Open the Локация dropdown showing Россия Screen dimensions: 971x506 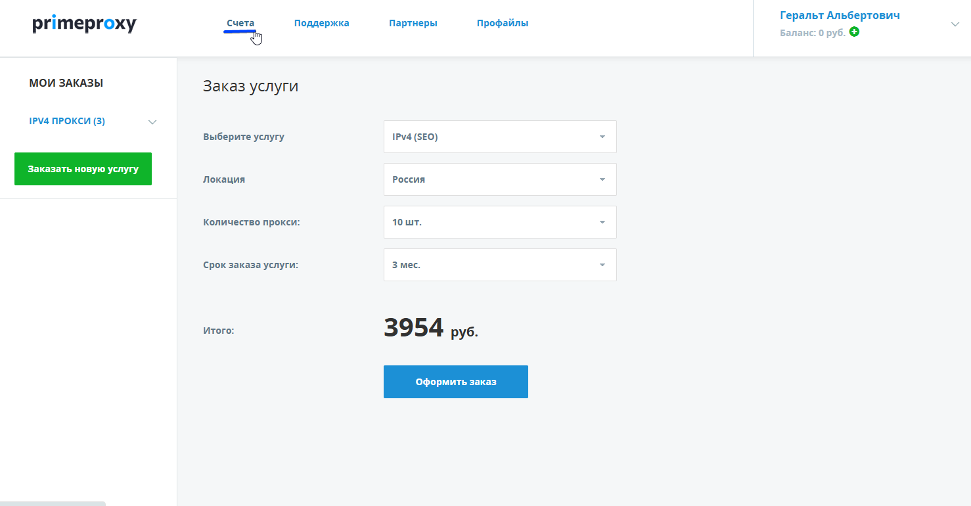[500, 179]
